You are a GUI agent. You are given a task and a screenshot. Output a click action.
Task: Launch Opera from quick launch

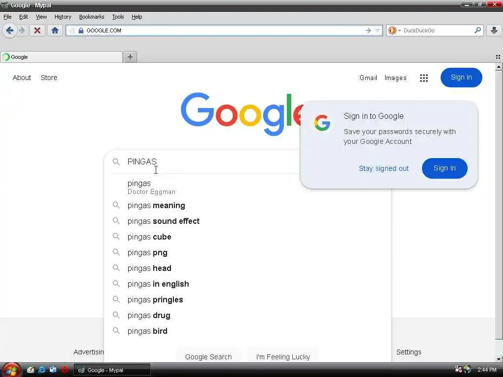64,370
